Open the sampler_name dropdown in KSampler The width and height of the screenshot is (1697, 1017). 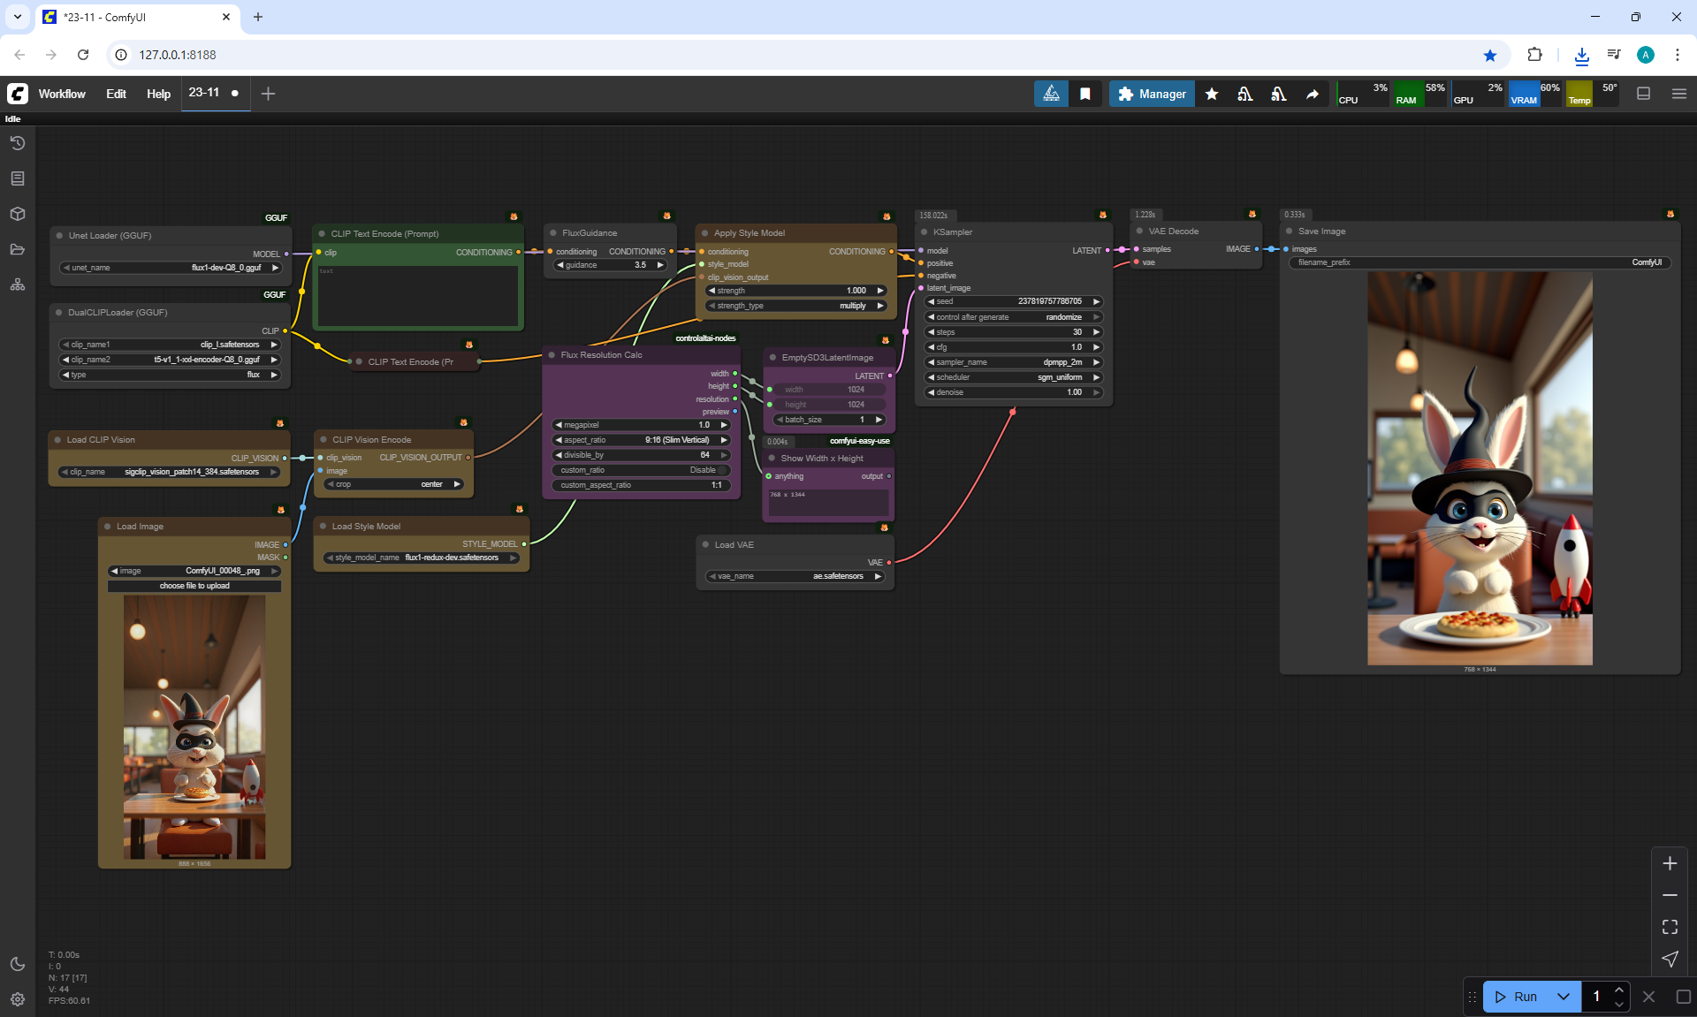tap(1013, 362)
